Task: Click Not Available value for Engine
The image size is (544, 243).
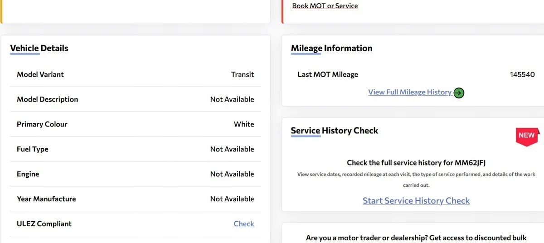Action: [x=232, y=174]
